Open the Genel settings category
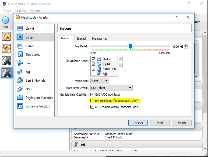The image size is (208, 157). tap(35, 29)
